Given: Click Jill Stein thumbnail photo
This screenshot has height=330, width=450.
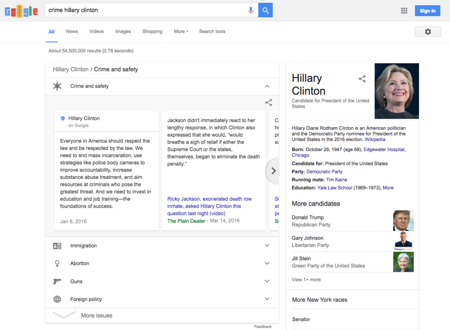Looking at the screenshot, I should click(x=403, y=262).
